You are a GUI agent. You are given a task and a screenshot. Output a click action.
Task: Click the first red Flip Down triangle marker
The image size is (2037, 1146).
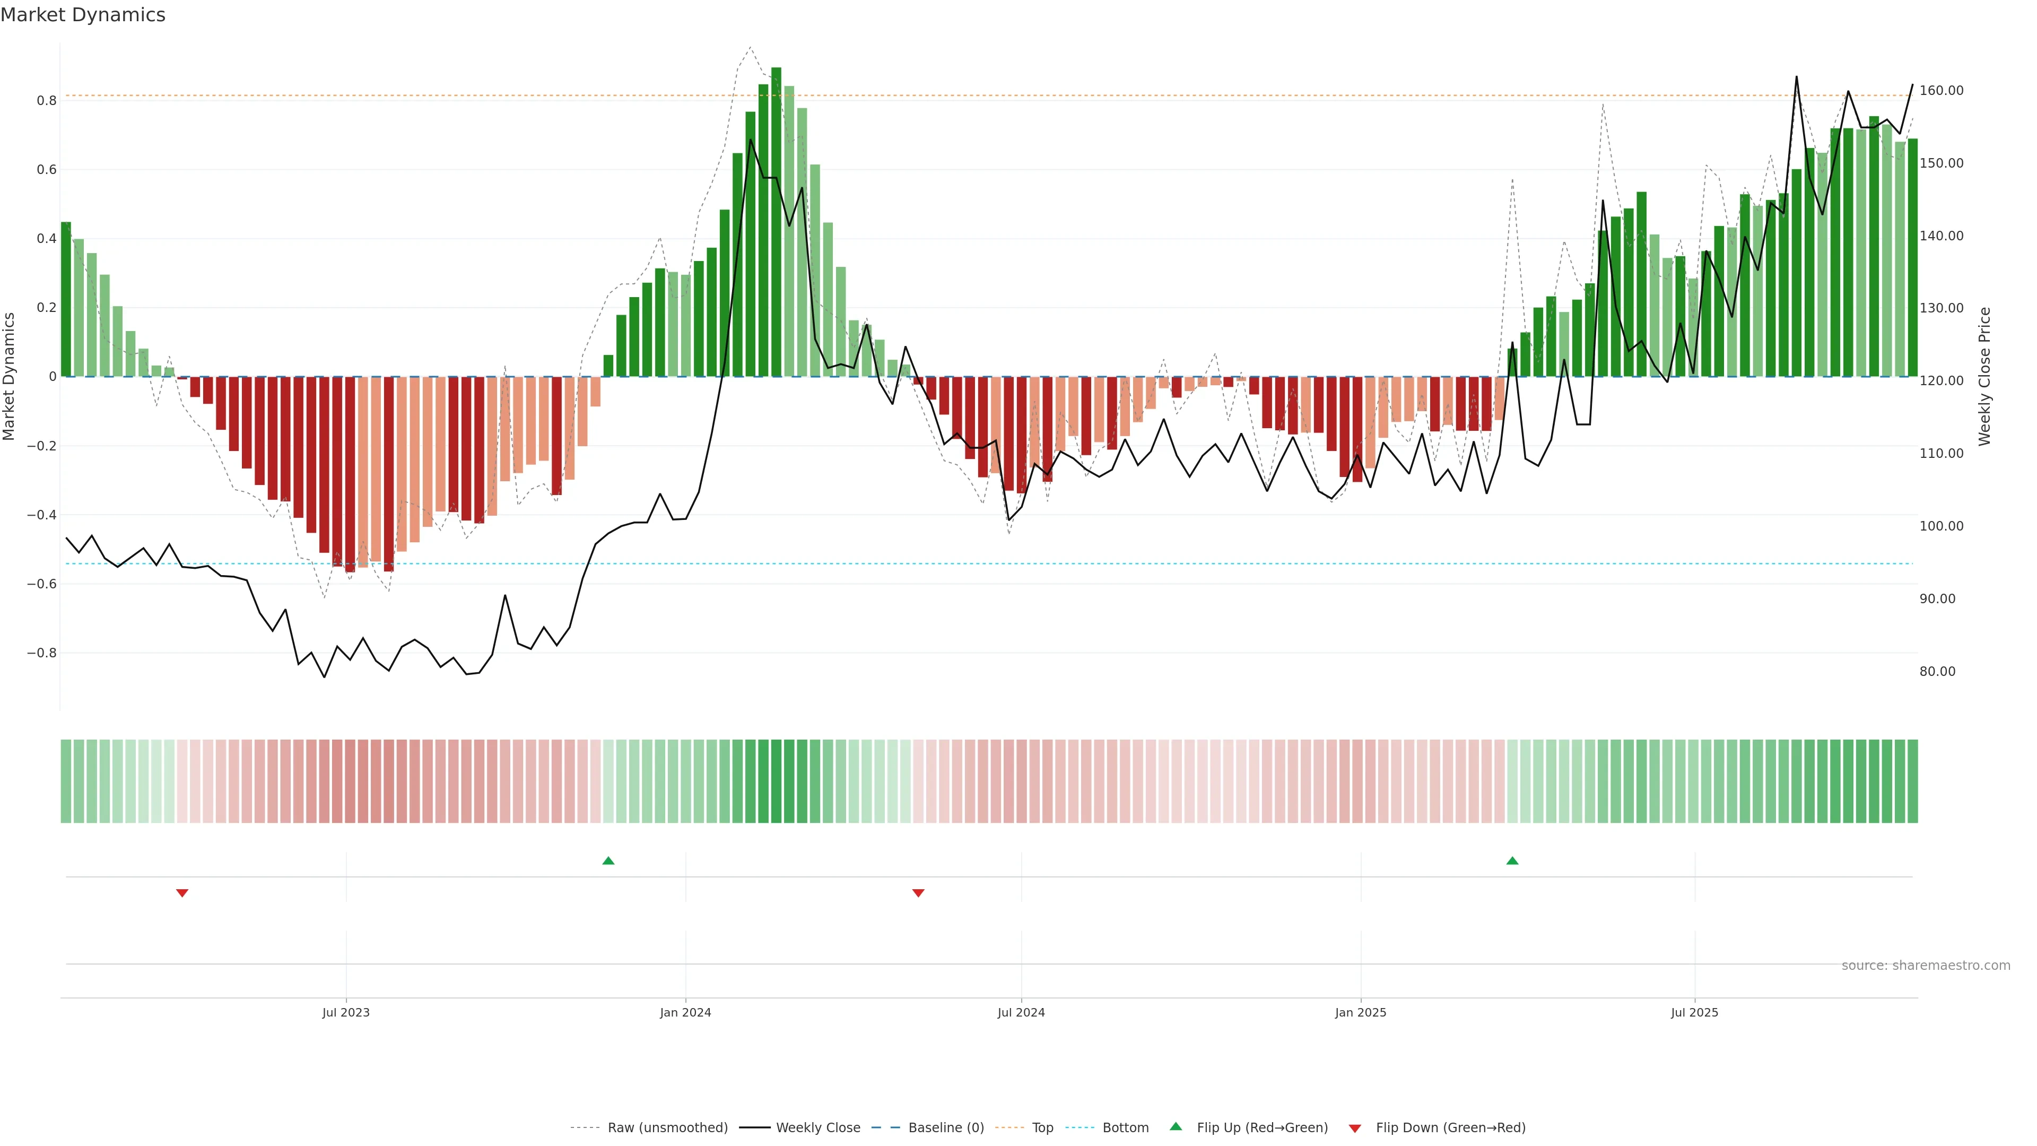click(x=182, y=893)
